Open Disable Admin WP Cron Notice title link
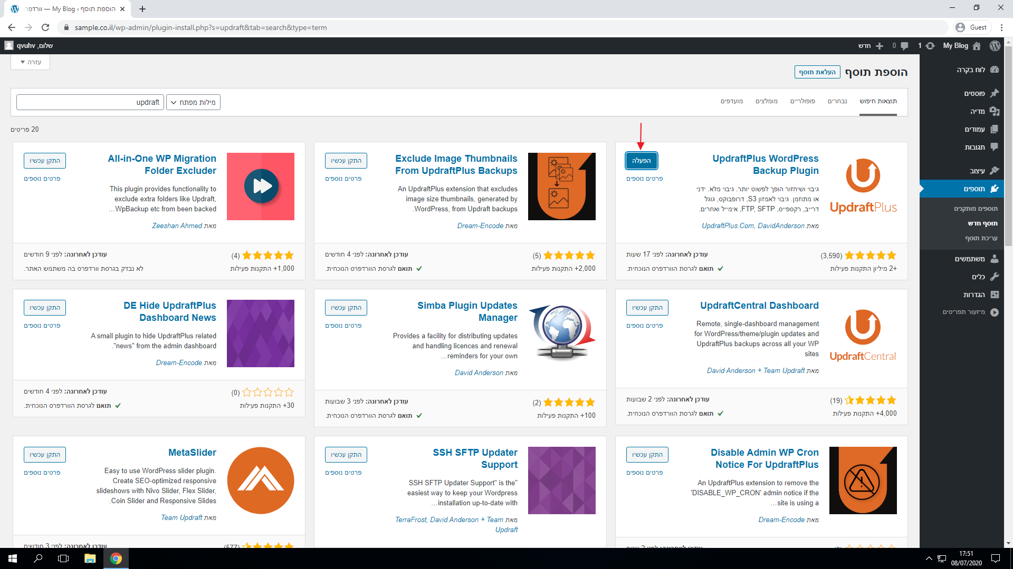1013x569 pixels. pyautogui.click(x=764, y=458)
